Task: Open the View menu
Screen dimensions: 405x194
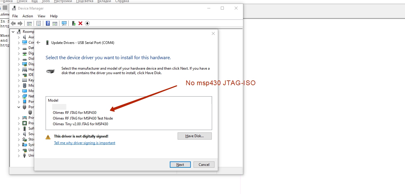Action: click(x=41, y=16)
